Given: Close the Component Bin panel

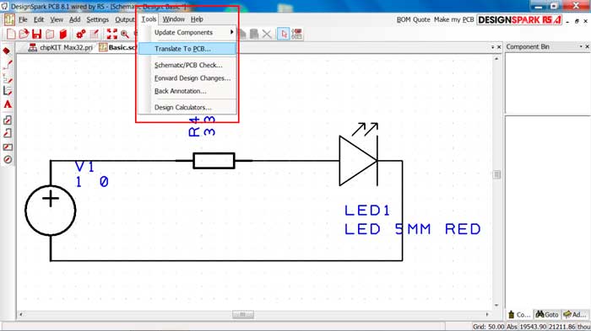Looking at the screenshot, I should coord(587,46).
